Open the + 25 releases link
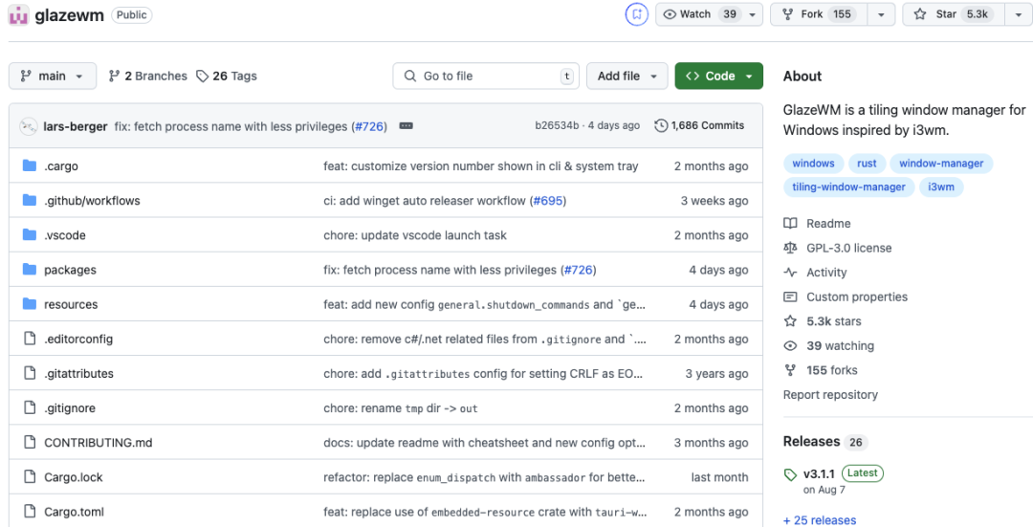The width and height of the screenshot is (1033, 527). (820, 520)
